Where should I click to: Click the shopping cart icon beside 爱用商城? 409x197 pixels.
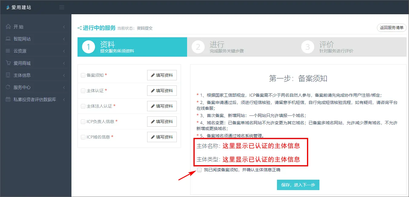(8, 63)
